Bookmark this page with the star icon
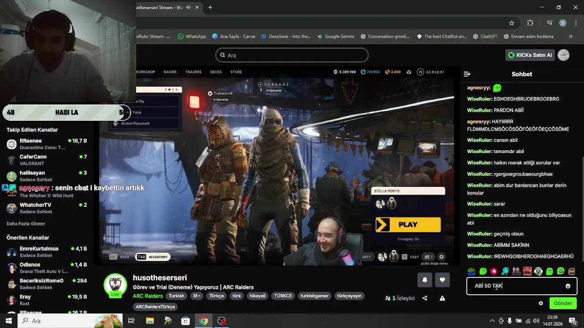The height and width of the screenshot is (328, 584). [512, 23]
